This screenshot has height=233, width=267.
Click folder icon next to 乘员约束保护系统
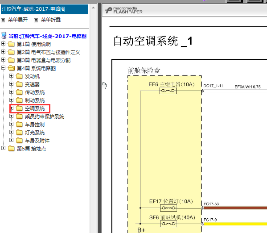[19, 116]
